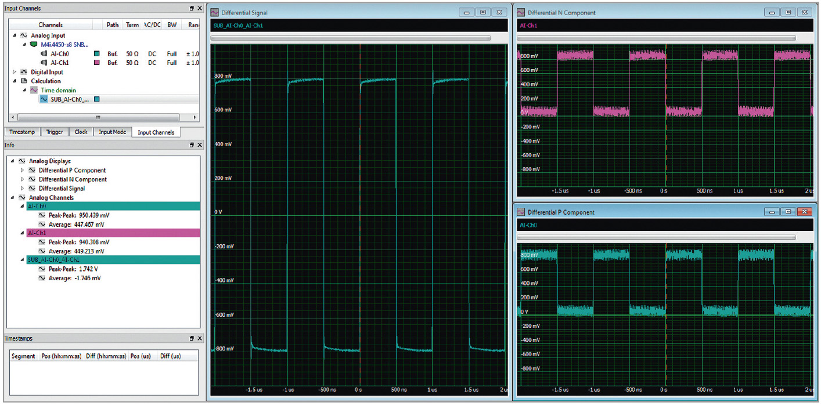Image resolution: width=821 pixels, height=405 pixels.
Task: Click the Analog Input waveform icon
Action: tap(23, 35)
